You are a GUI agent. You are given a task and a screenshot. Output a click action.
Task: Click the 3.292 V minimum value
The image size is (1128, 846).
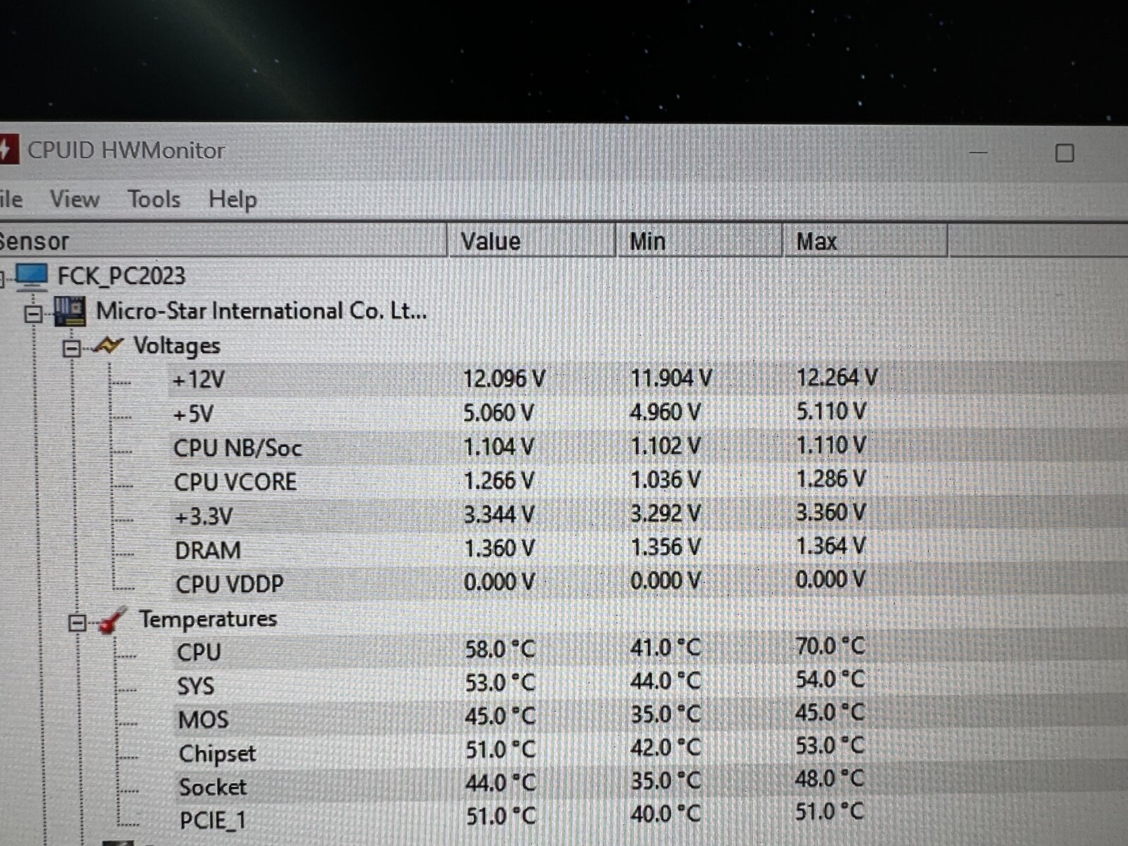[666, 513]
